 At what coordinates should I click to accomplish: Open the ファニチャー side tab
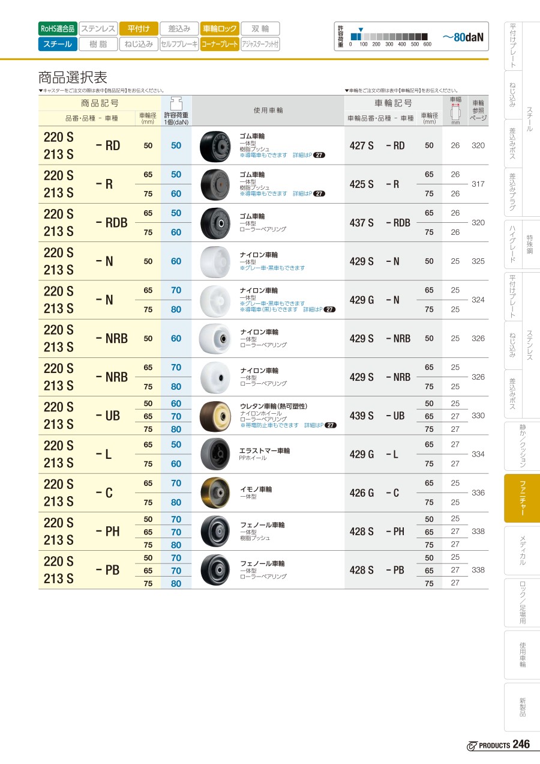(522, 498)
